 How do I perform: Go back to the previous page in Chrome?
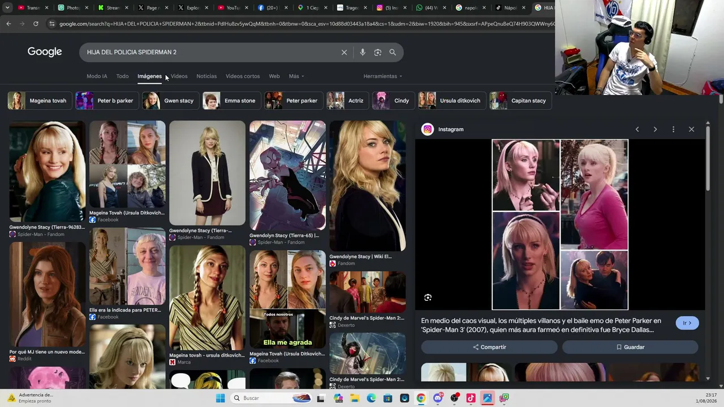click(8, 24)
